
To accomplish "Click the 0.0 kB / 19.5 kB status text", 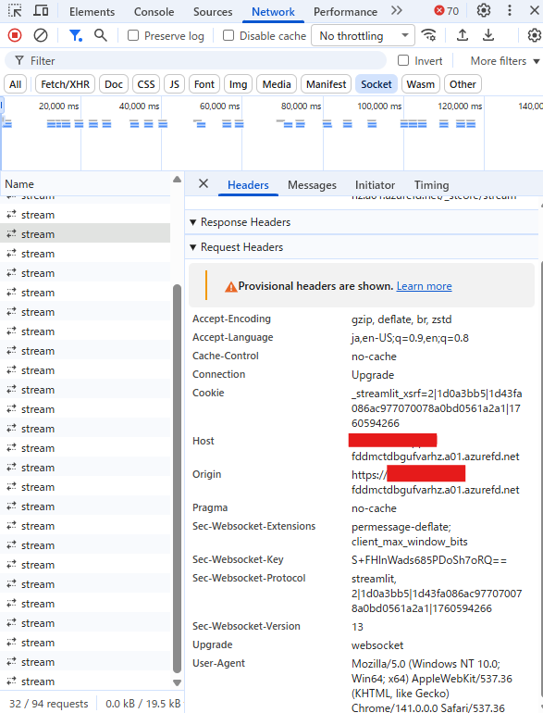I will pos(143,704).
